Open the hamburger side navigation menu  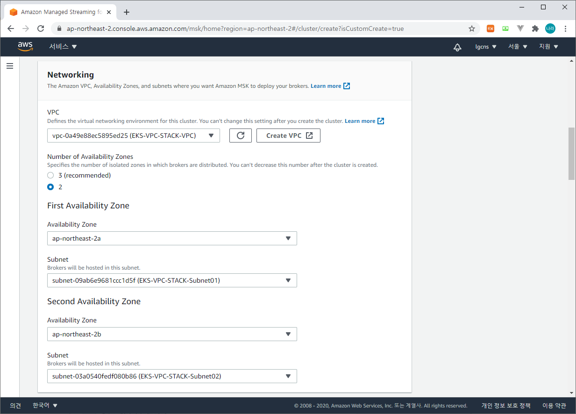10,66
